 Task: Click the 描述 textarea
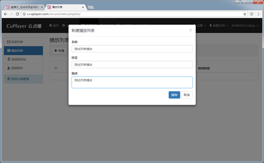pos(132,82)
